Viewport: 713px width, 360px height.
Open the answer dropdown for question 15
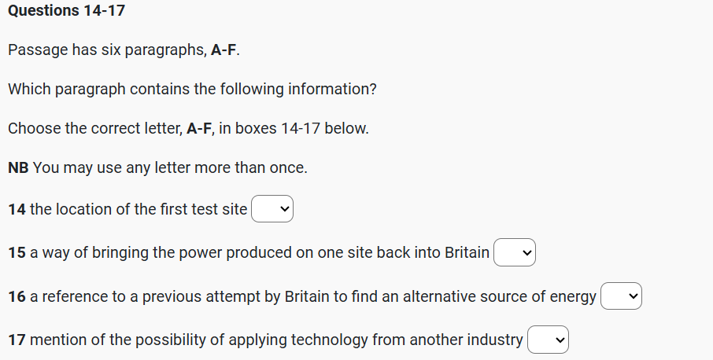pyautogui.click(x=515, y=253)
